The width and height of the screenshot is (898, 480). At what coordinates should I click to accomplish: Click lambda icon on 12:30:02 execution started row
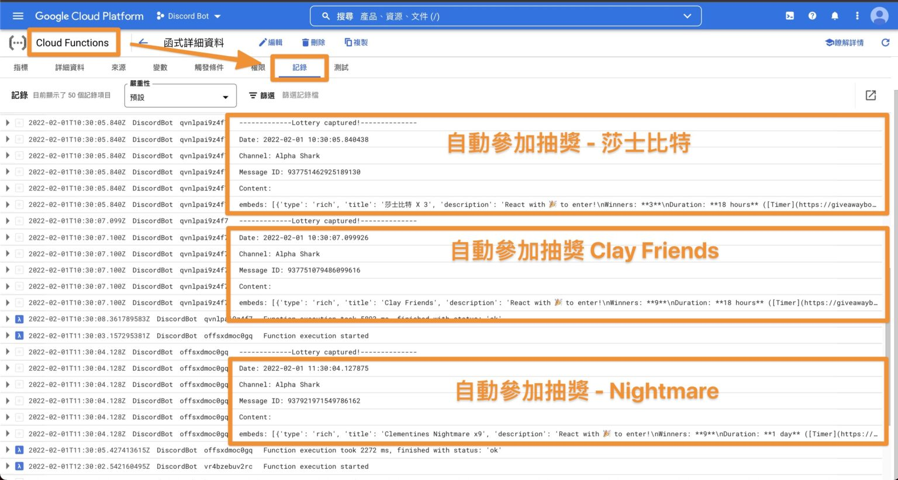tap(19, 467)
